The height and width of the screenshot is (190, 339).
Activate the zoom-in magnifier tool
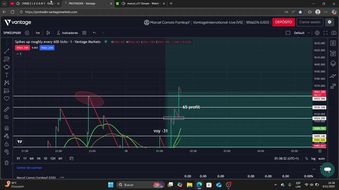[7, 117]
